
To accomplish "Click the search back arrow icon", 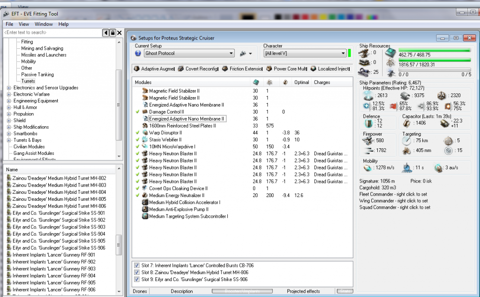I will tap(105, 32).
